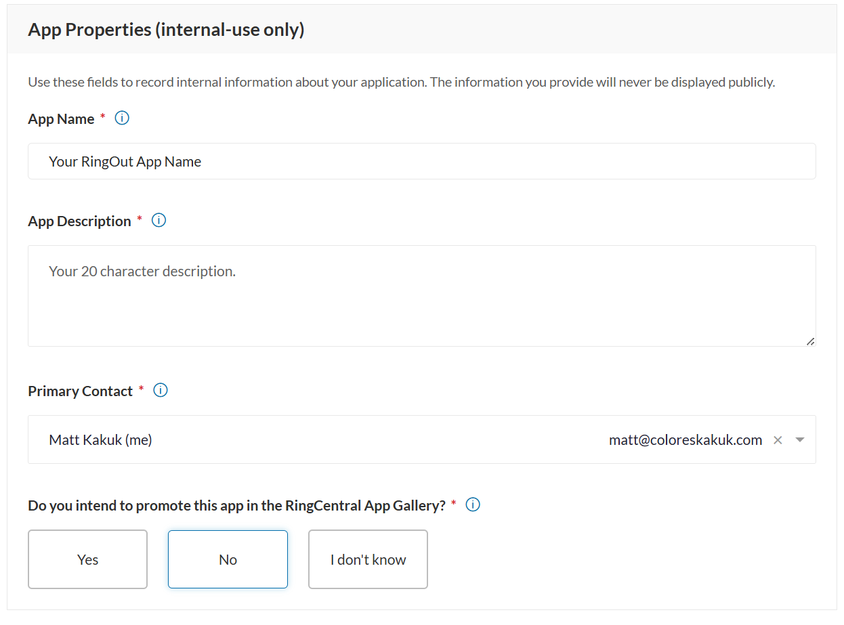
Task: Click the info icon next to Primary Contact
Action: pos(161,391)
